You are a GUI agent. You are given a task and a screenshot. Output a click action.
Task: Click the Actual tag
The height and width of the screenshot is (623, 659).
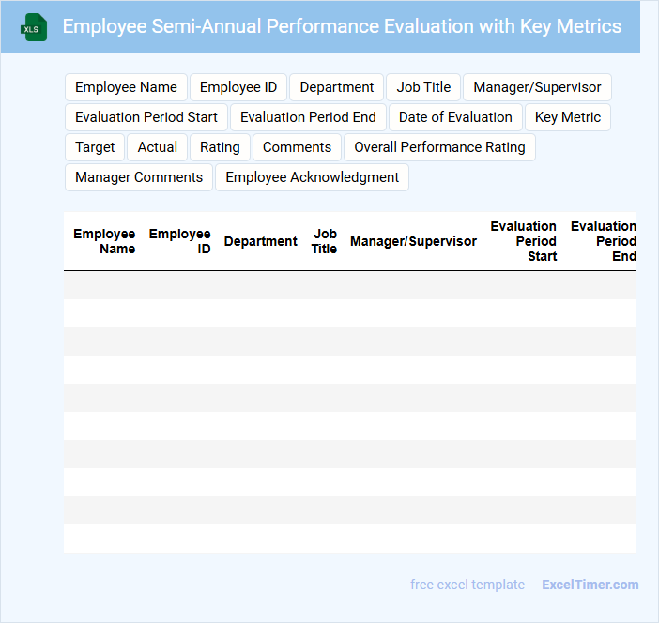158,147
